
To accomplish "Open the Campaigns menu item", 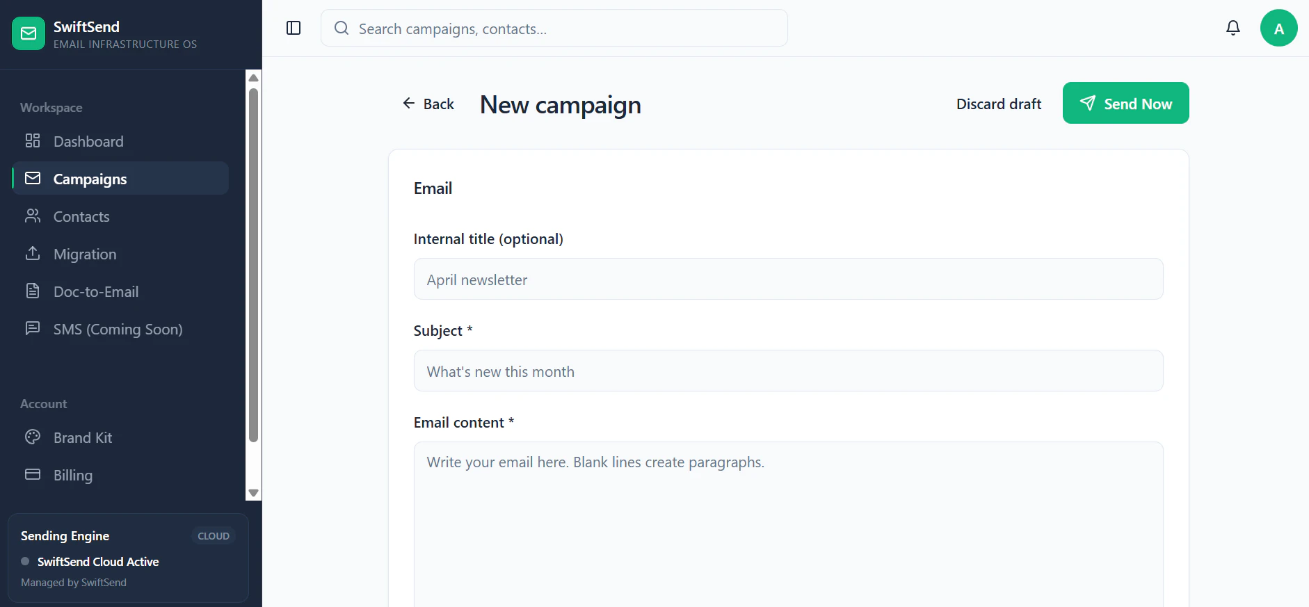I will [120, 179].
